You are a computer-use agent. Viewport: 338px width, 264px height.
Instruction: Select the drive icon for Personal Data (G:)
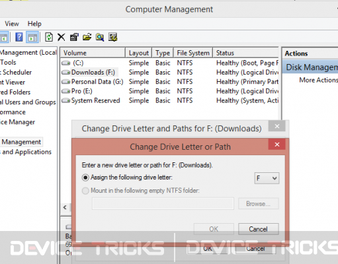pyautogui.click(x=65, y=82)
